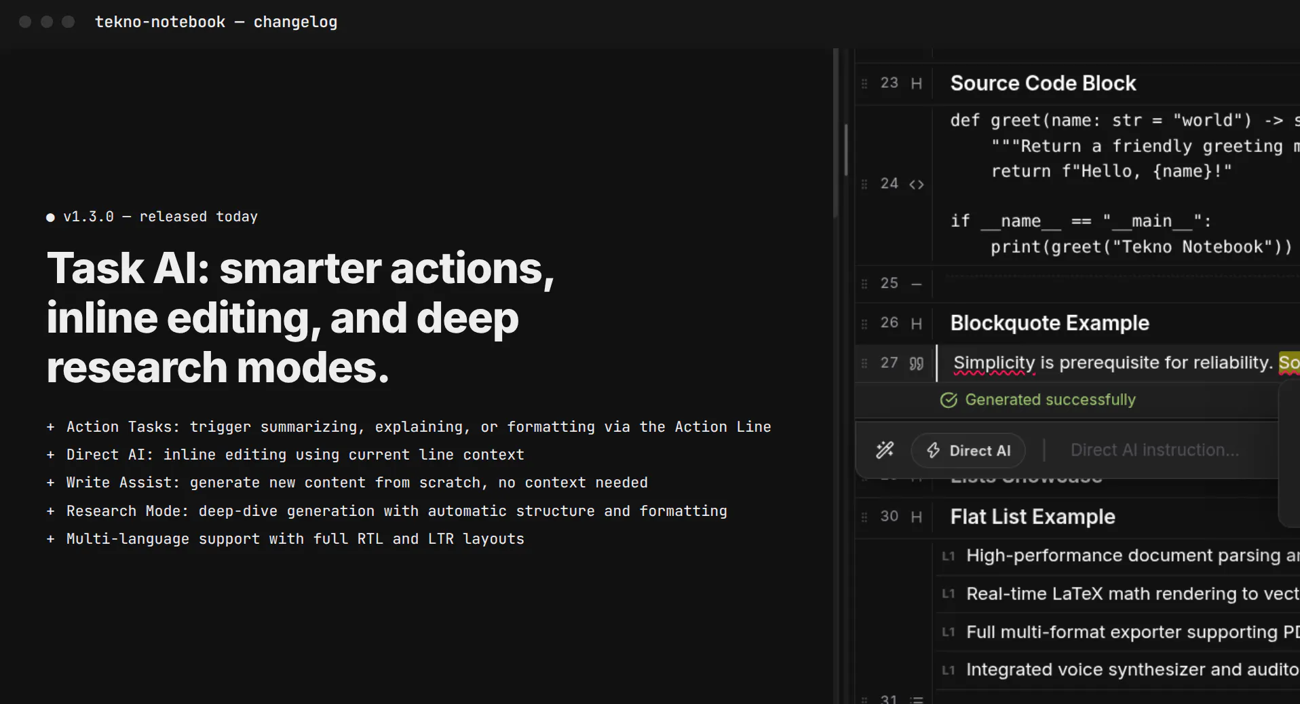The image size is (1300, 704).
Task: Click the green check icon by Generated successfully
Action: tap(949, 400)
